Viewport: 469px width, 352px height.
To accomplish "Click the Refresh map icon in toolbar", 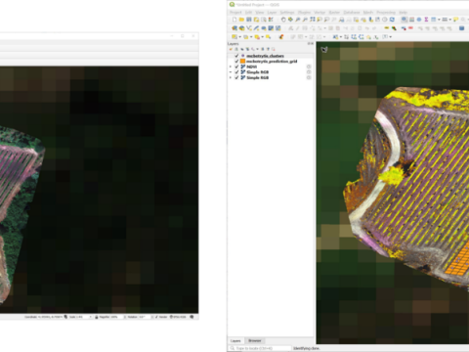I will 392,20.
